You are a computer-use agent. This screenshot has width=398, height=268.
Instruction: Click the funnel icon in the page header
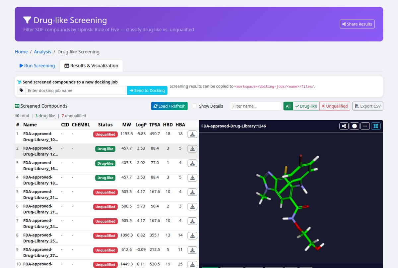coord(27,20)
